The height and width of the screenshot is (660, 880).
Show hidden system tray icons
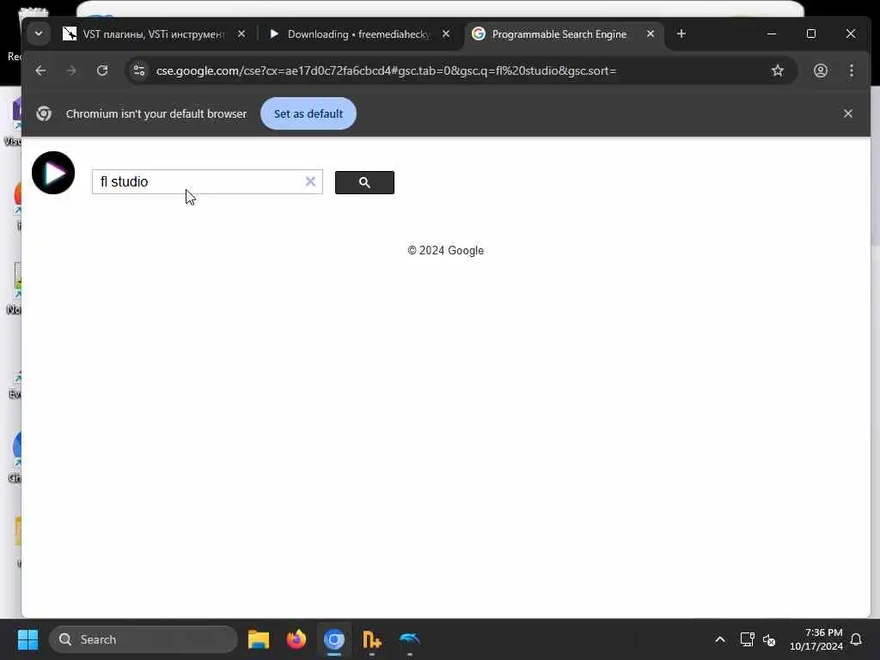point(720,639)
